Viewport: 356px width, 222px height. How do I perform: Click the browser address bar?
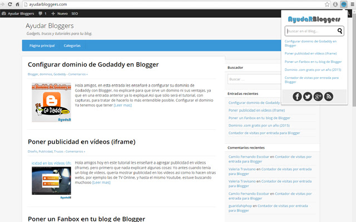[x=175, y=4]
